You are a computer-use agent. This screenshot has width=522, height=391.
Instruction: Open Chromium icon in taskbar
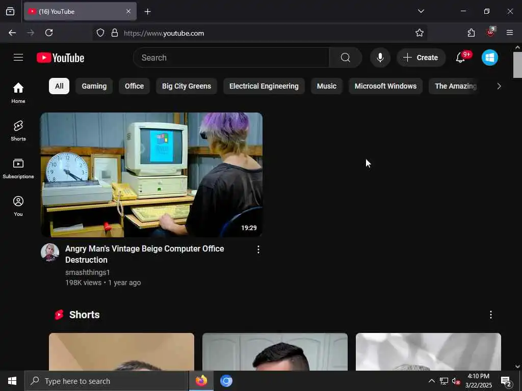(226, 381)
